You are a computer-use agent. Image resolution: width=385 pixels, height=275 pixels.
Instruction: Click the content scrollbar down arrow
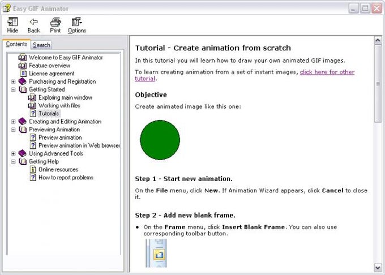tap(378, 268)
